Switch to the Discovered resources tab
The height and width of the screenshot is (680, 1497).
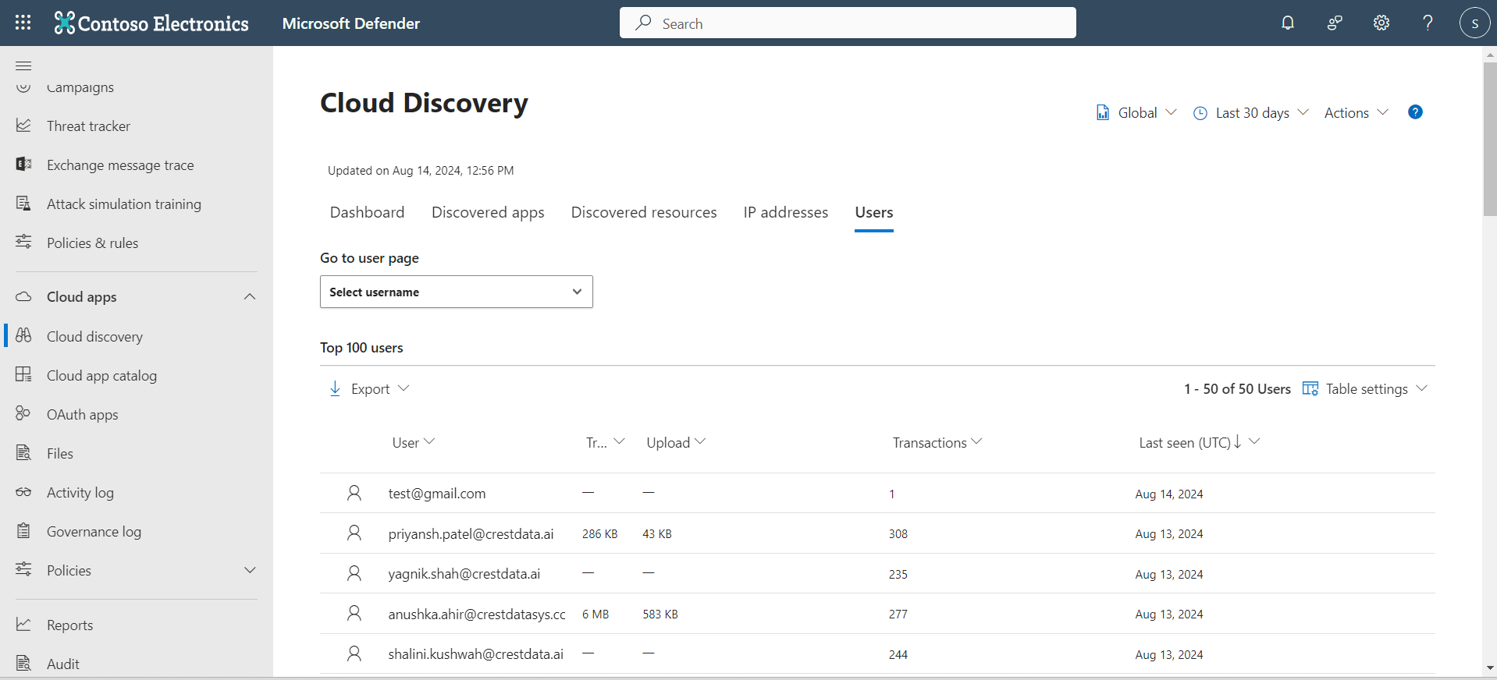click(644, 212)
